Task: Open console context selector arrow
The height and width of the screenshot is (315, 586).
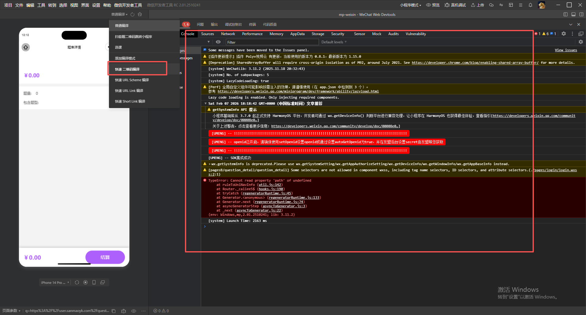Action: (208, 42)
